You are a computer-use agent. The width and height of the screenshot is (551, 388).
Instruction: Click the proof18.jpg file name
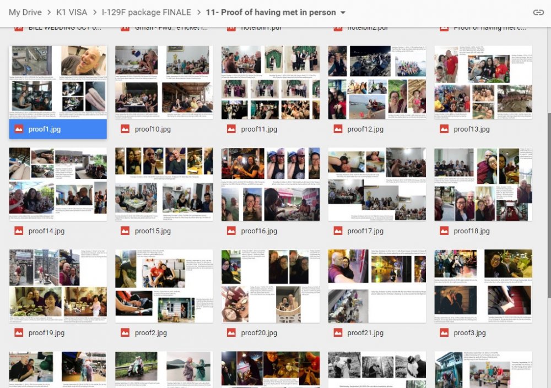(472, 231)
